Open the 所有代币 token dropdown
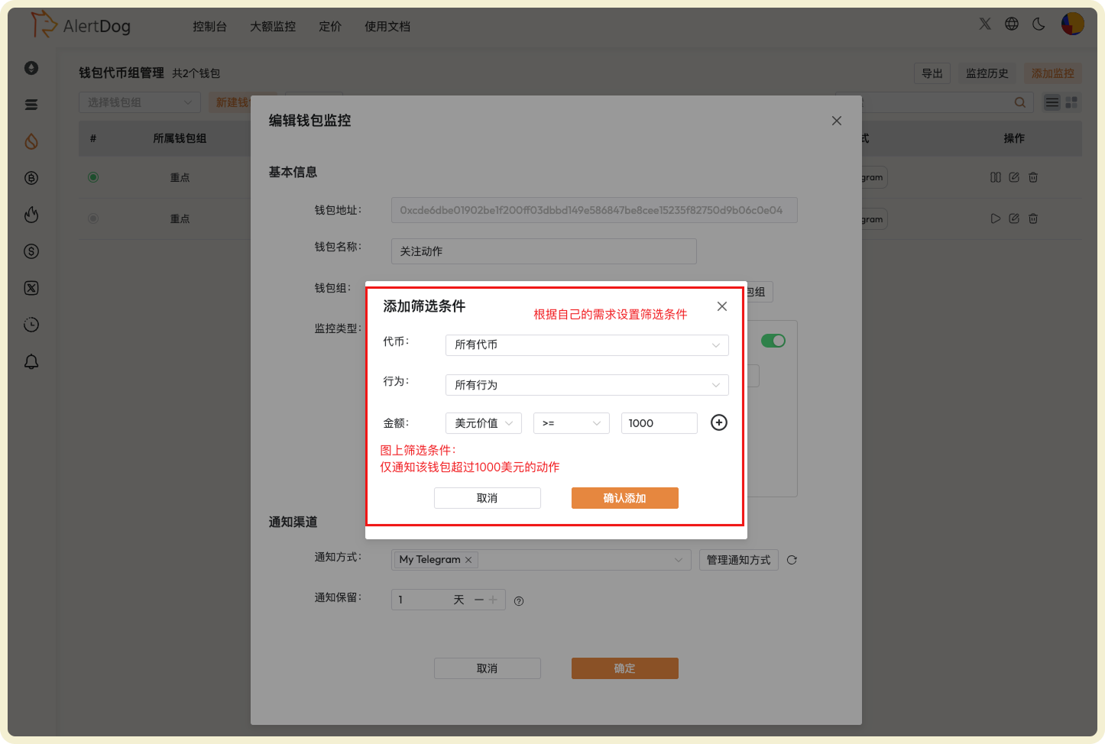The height and width of the screenshot is (744, 1105). coord(586,345)
